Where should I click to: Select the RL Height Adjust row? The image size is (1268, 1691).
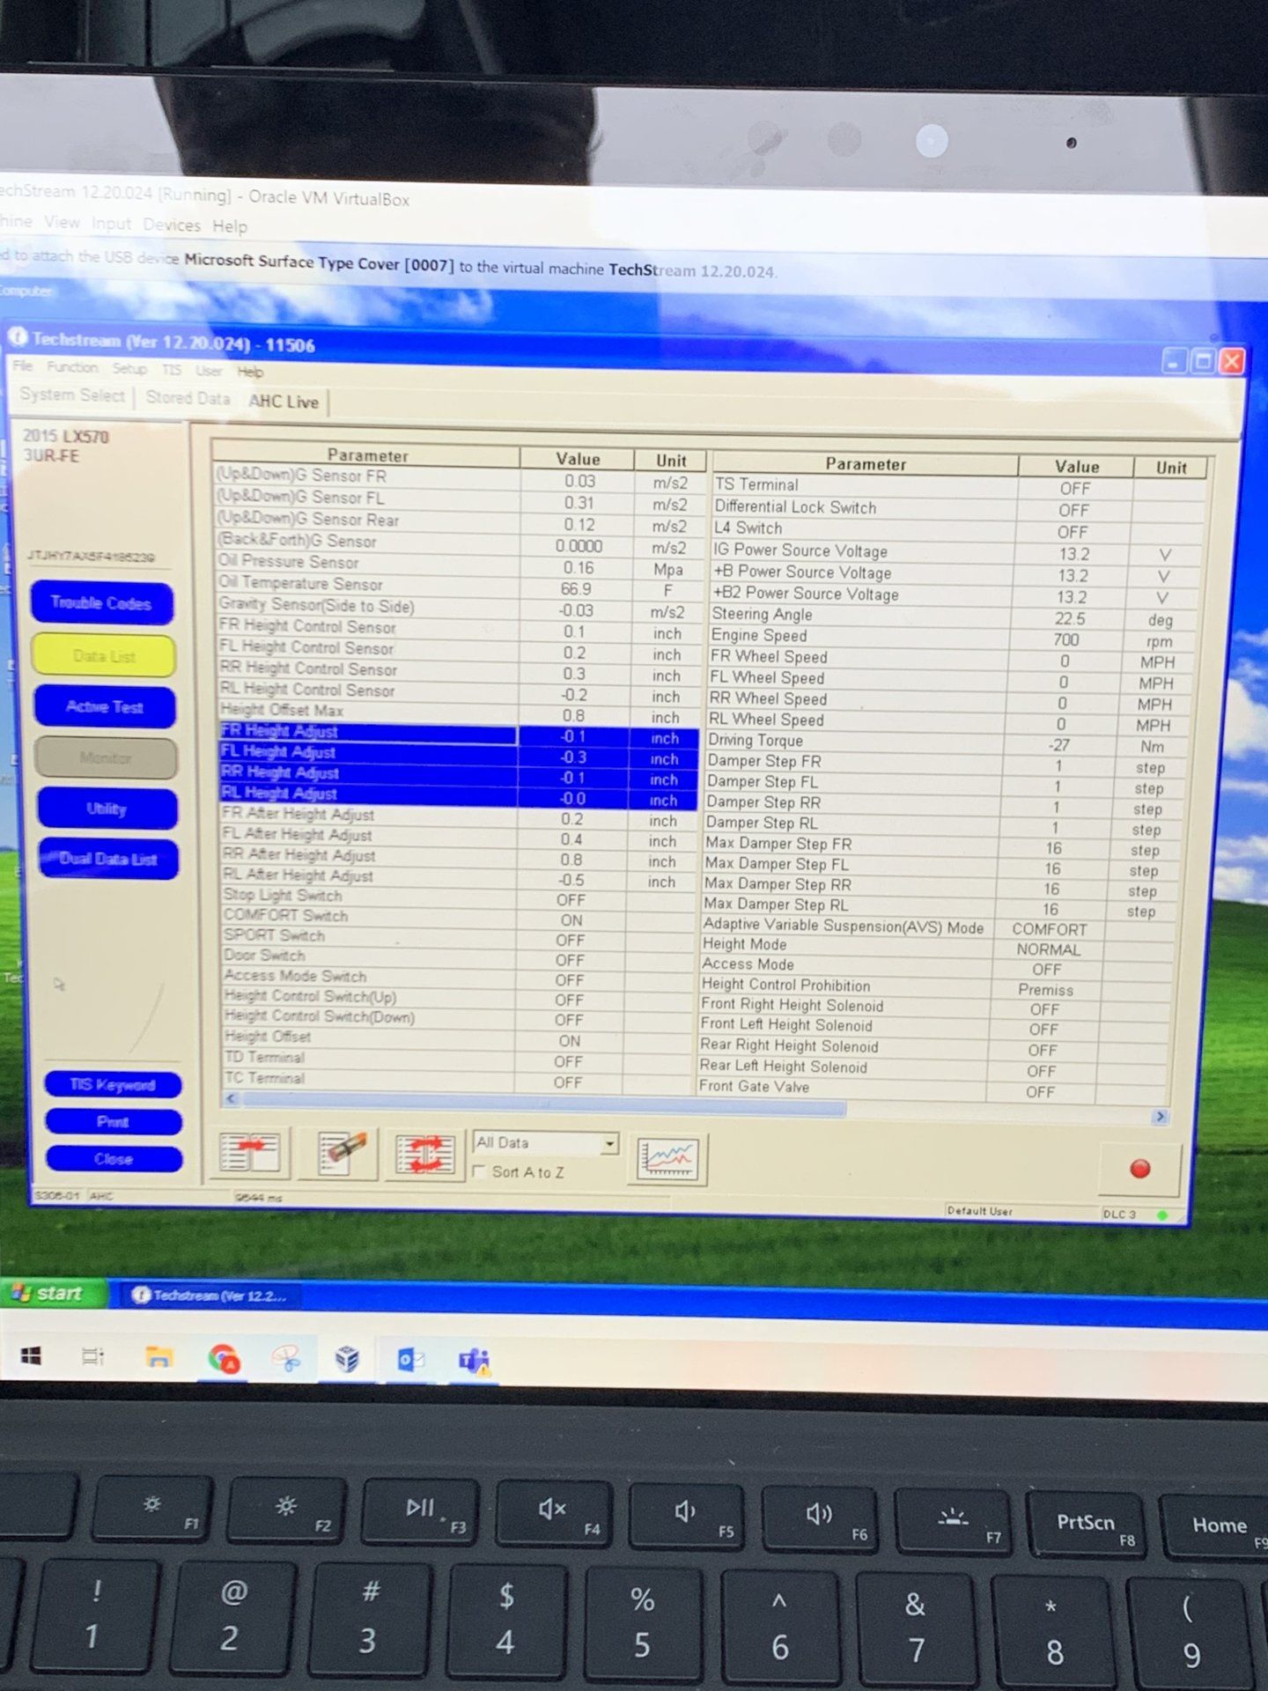point(458,796)
